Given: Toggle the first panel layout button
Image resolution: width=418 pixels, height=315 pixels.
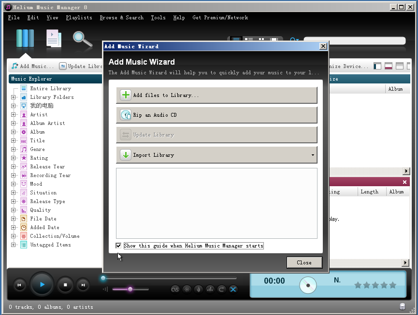Looking at the screenshot, I should click(377, 66).
